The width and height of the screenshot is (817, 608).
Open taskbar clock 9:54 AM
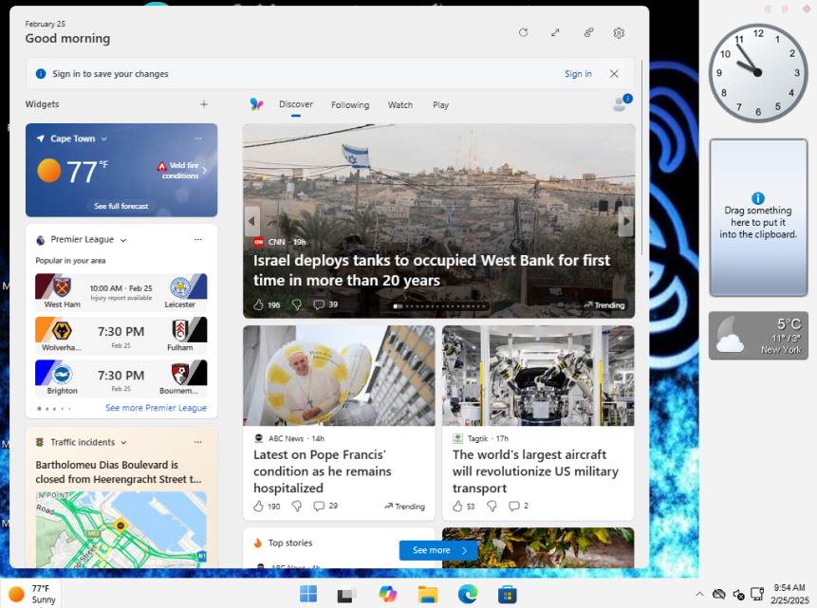(789, 594)
